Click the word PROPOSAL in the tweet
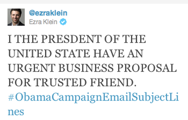The width and height of the screenshot is (188, 120). click(147, 68)
